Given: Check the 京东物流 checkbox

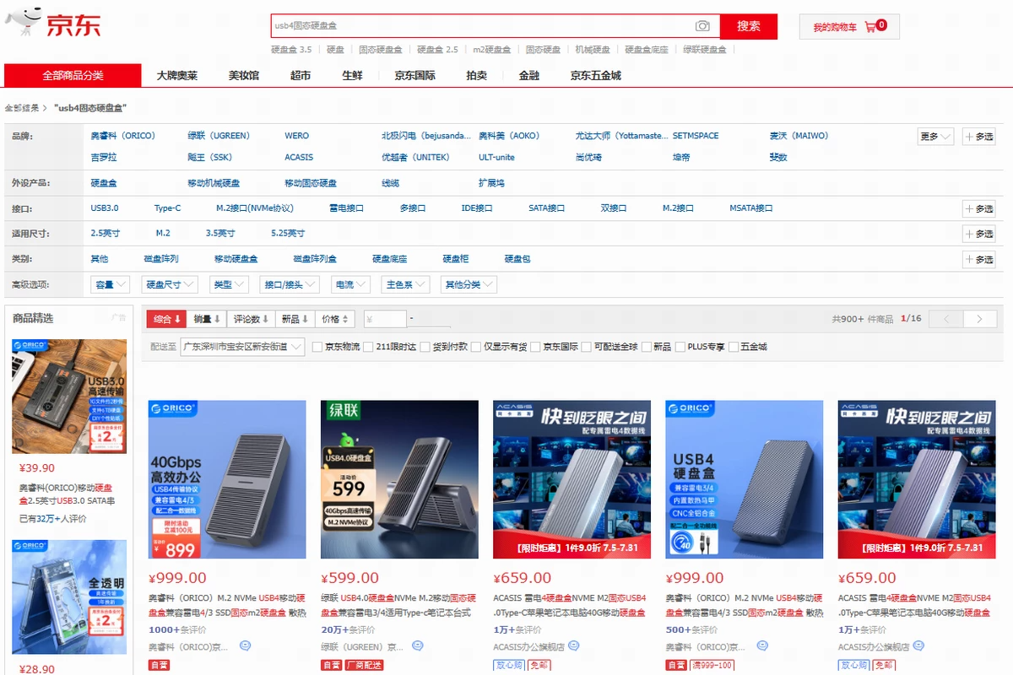Looking at the screenshot, I should click(317, 347).
